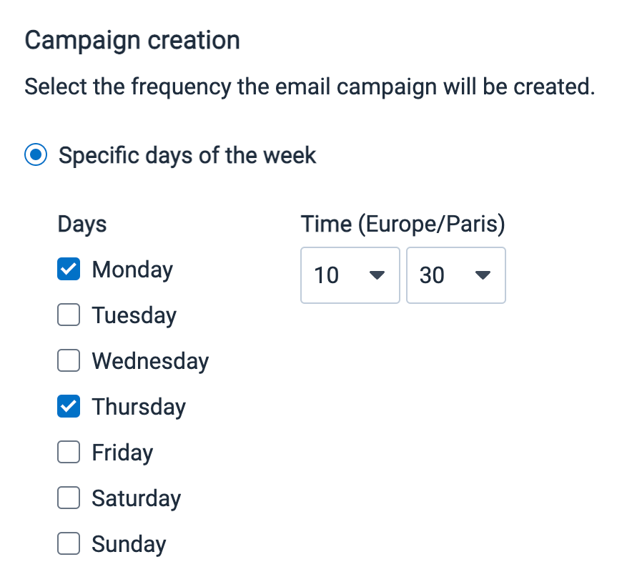Uncheck the Thursday checkbox
632x582 pixels.
[69, 407]
